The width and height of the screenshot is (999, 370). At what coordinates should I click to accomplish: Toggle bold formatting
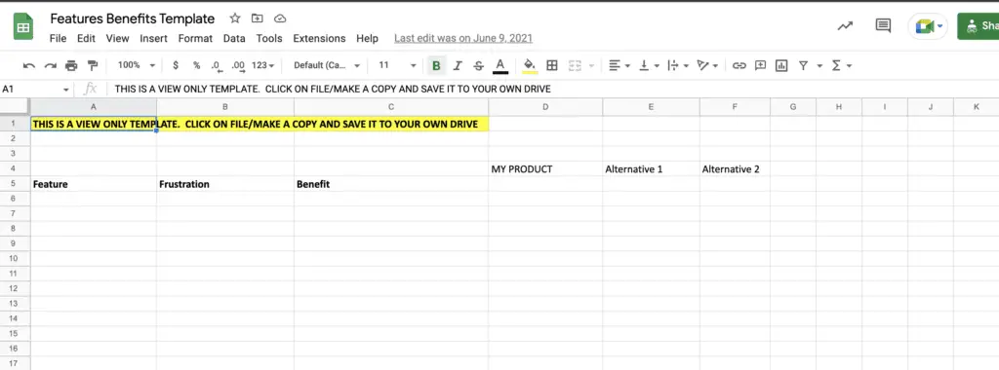coord(436,65)
